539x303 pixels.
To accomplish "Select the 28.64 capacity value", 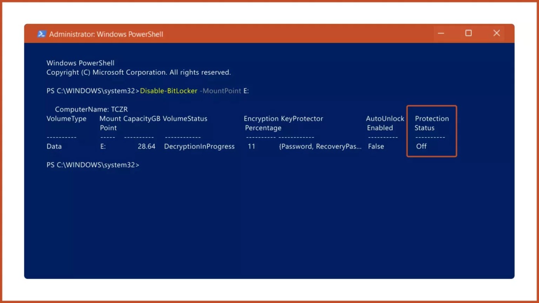I will point(146,146).
